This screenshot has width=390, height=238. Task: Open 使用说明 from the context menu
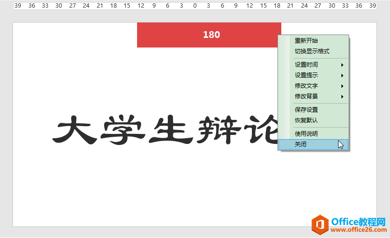coord(314,134)
